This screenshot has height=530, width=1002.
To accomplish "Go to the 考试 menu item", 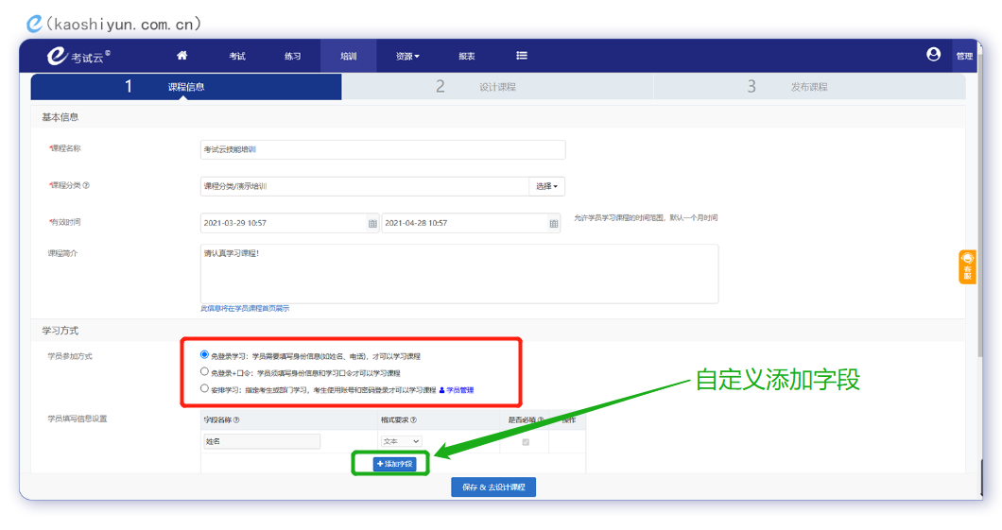I will pos(237,57).
